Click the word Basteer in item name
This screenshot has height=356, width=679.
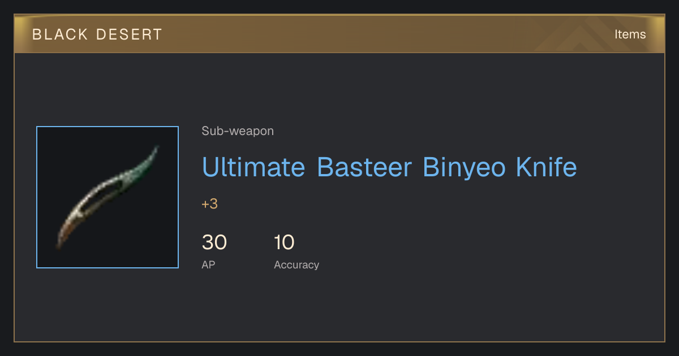364,167
